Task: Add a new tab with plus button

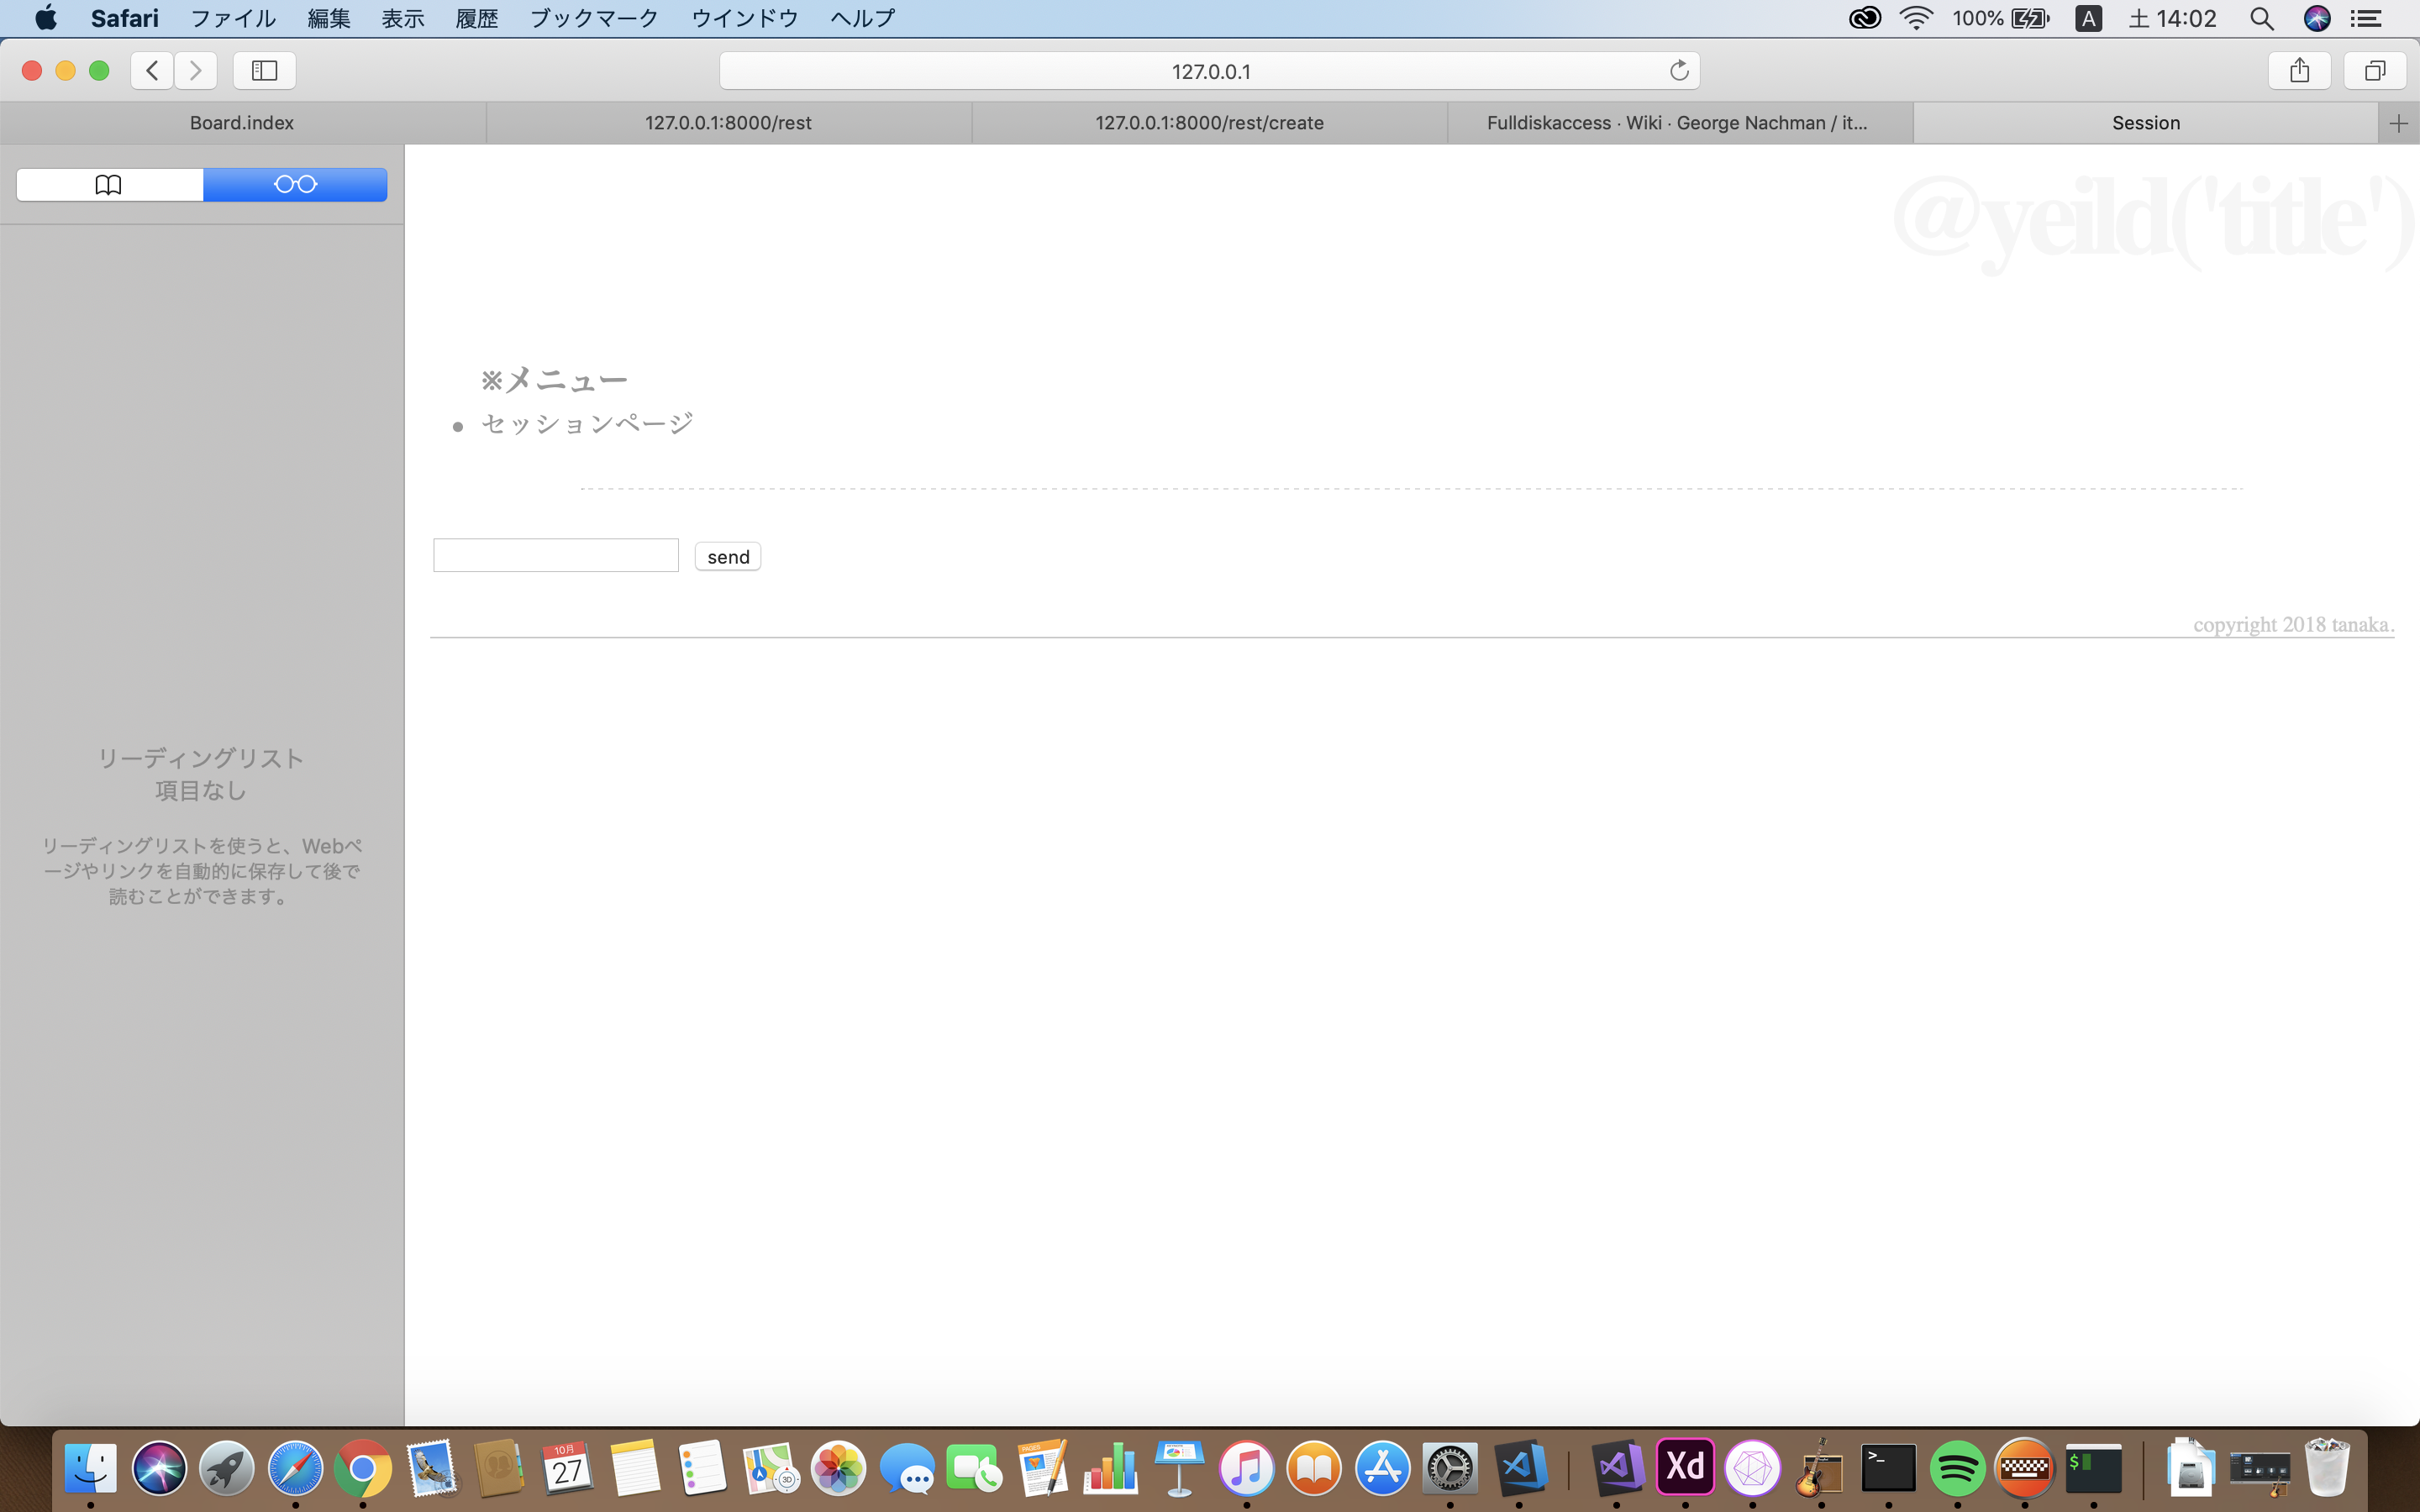Action: pos(2398,123)
